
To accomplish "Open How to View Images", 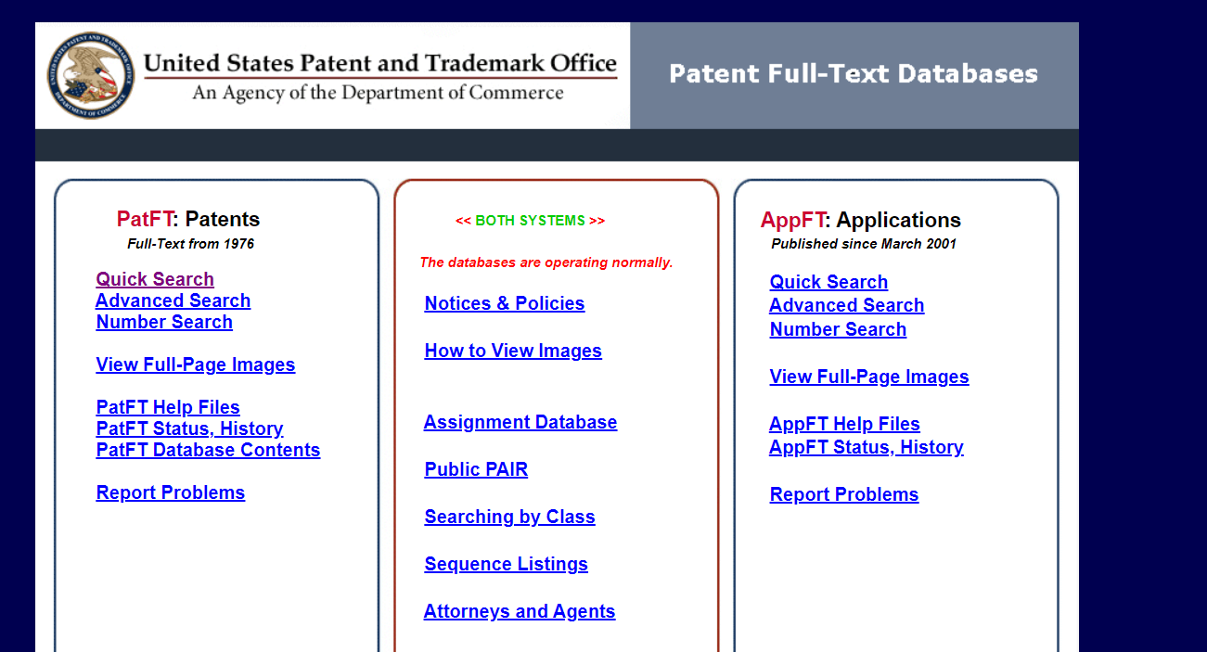I will point(513,351).
